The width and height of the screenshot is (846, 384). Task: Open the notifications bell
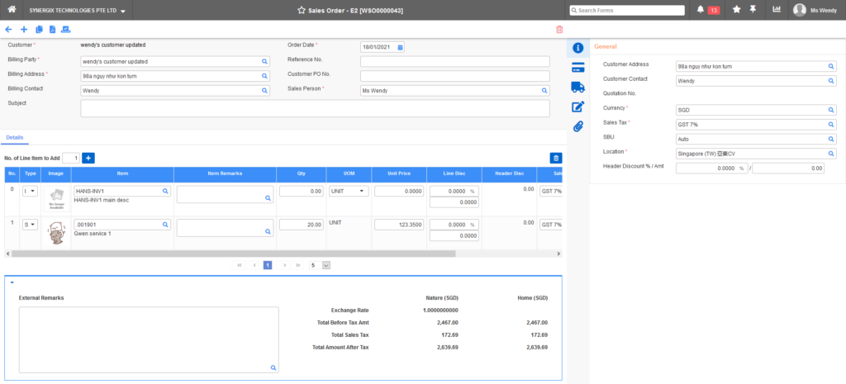point(701,10)
